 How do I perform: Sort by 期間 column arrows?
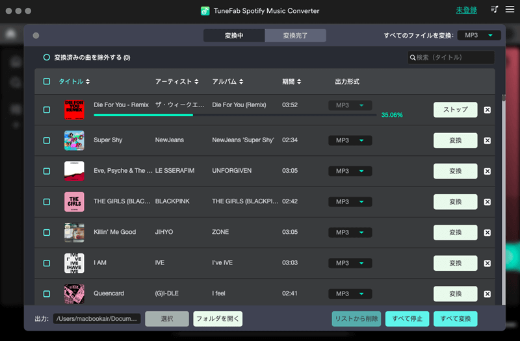point(299,82)
